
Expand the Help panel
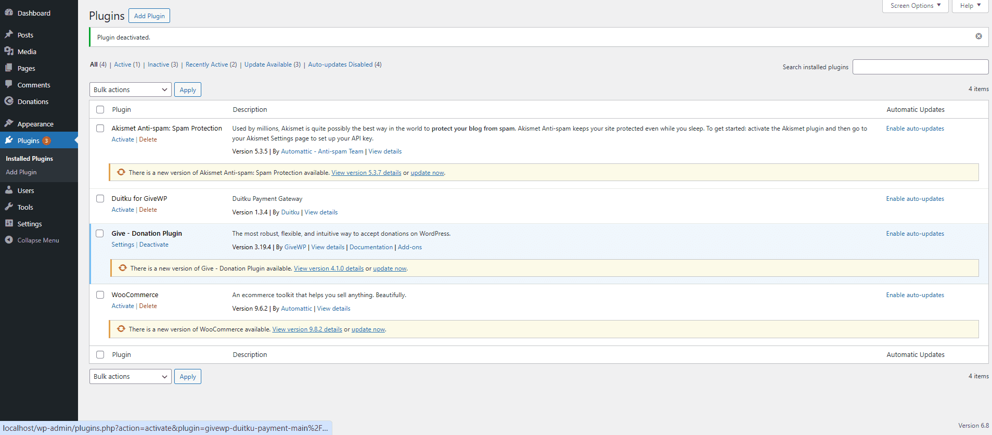(970, 6)
